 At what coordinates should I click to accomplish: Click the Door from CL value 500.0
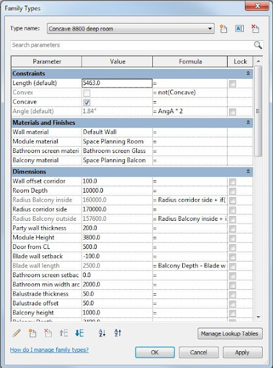pos(117,247)
